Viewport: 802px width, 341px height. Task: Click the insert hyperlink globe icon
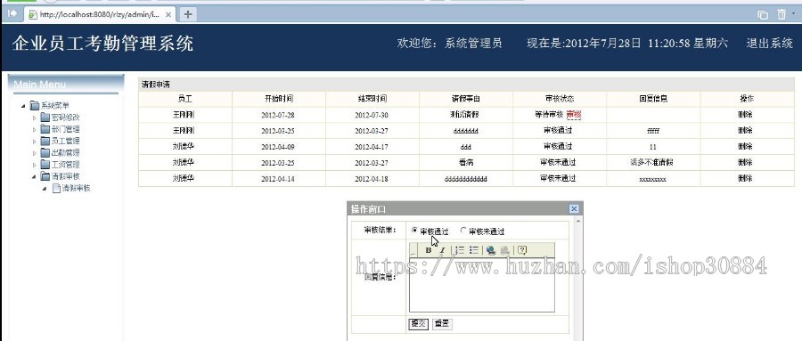[x=491, y=250]
